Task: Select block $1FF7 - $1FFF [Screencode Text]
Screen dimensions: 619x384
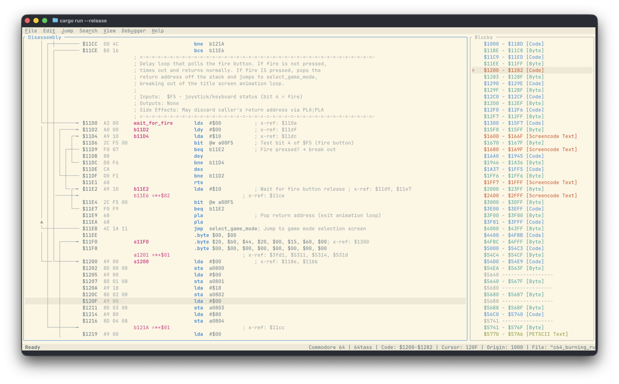Action: 530,182
